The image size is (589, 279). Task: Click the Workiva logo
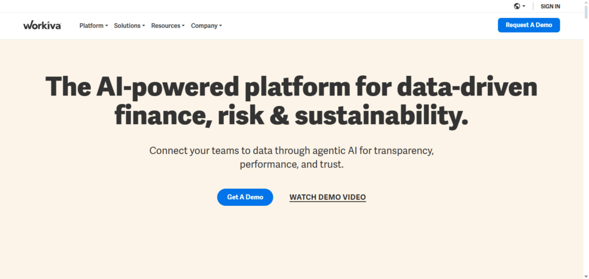coord(42,25)
